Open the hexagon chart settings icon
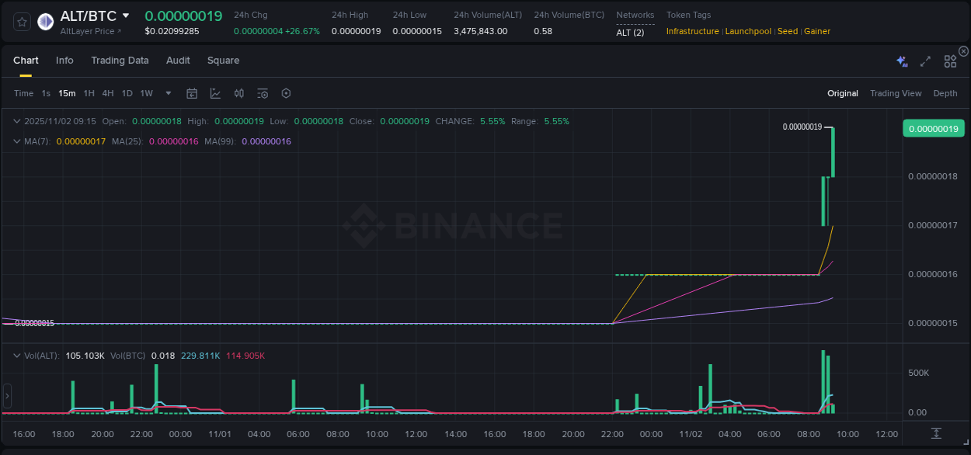The image size is (971, 455). 286,93
